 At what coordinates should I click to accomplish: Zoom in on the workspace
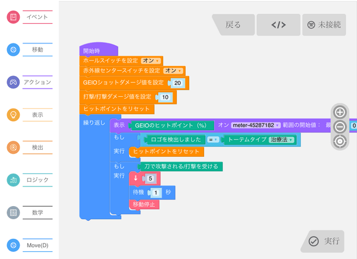coord(340,112)
